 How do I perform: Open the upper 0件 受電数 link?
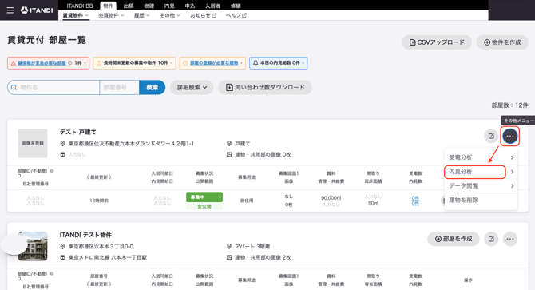415,198
